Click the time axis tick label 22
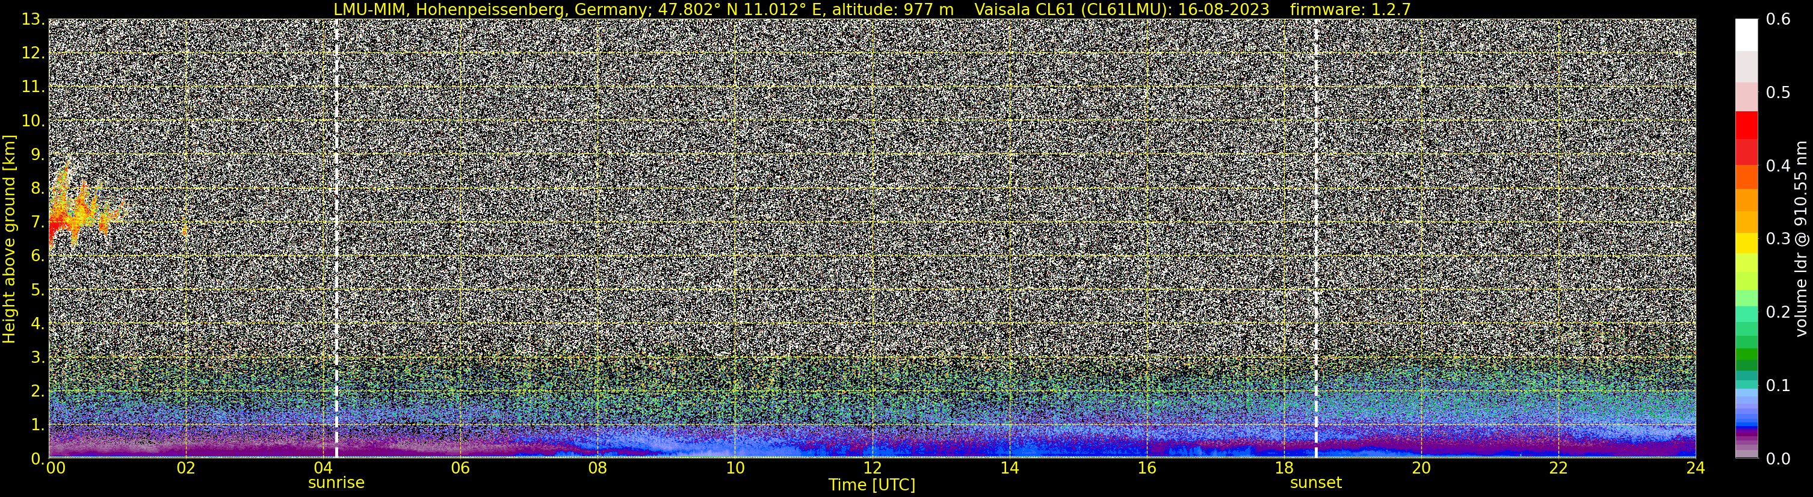The width and height of the screenshot is (1813, 497). (1558, 469)
